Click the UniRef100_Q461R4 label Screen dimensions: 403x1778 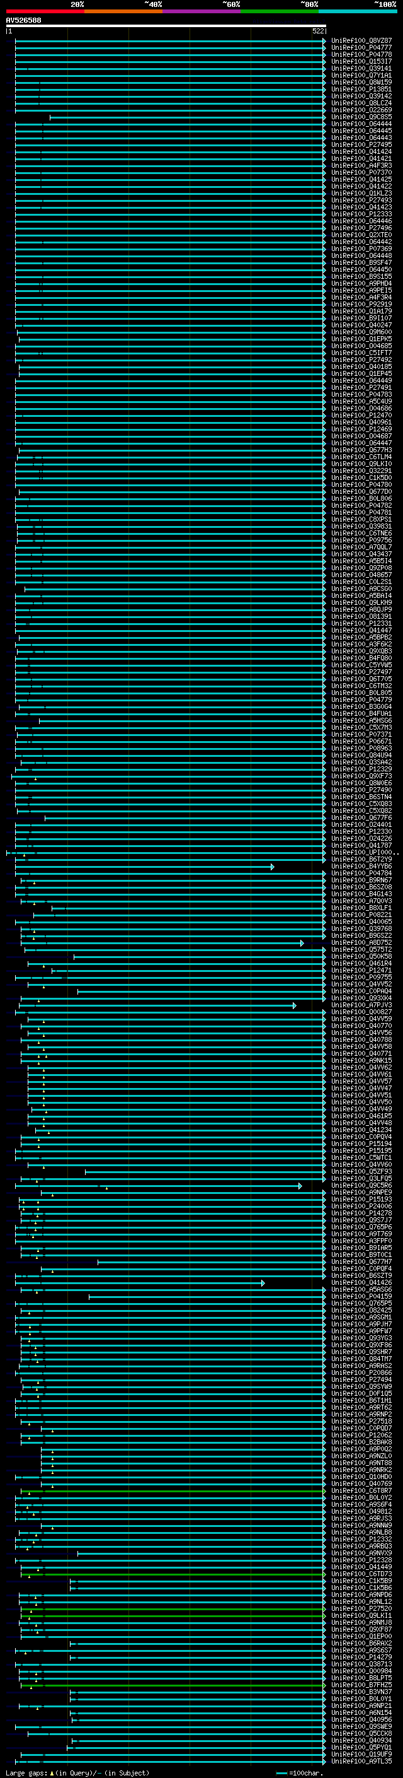[x=361, y=964]
